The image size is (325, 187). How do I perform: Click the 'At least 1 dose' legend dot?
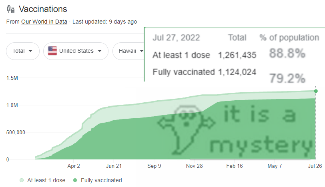point(22,180)
